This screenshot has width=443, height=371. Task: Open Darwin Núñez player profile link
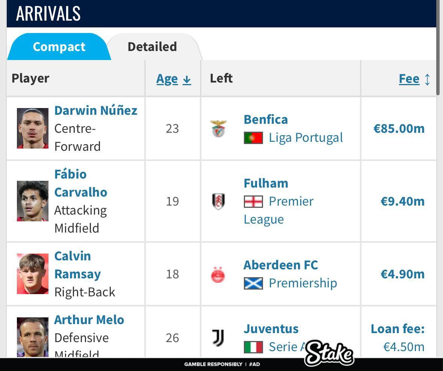96,110
